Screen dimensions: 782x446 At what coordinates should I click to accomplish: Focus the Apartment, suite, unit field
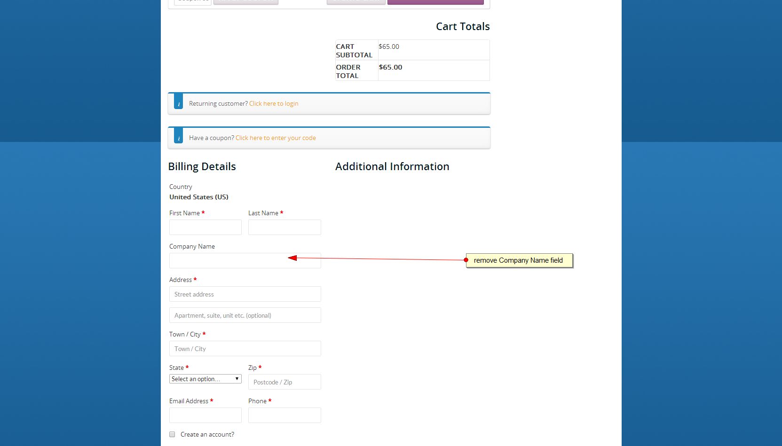[x=245, y=315]
